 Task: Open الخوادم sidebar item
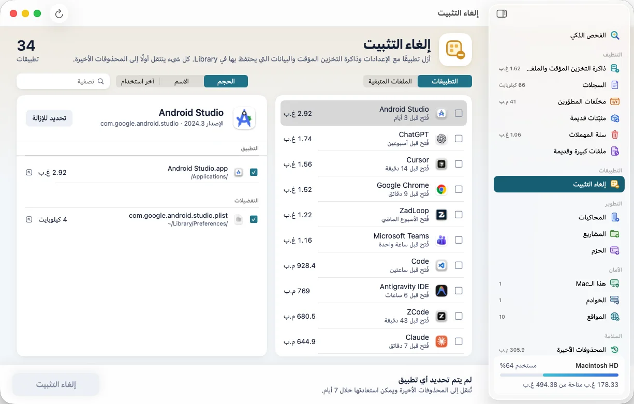[x=559, y=300]
